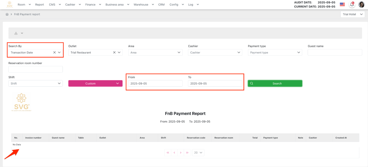368x167 pixels.
Task: Go to the last page of results
Action: pos(187,153)
